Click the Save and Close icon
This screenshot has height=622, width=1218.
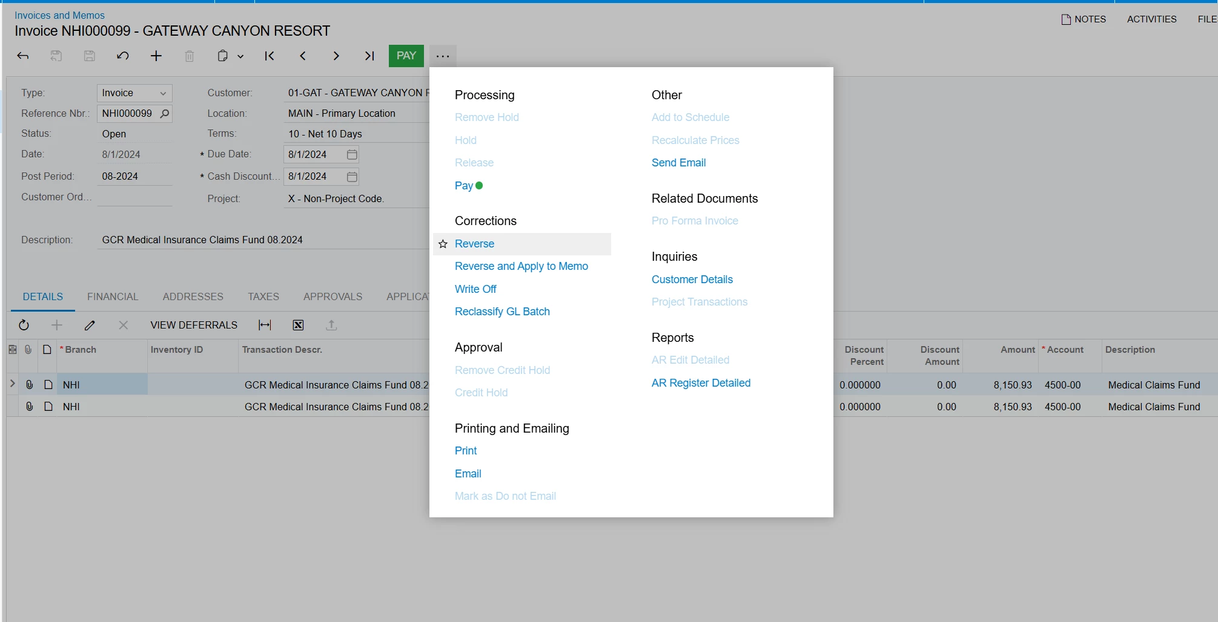(x=56, y=56)
